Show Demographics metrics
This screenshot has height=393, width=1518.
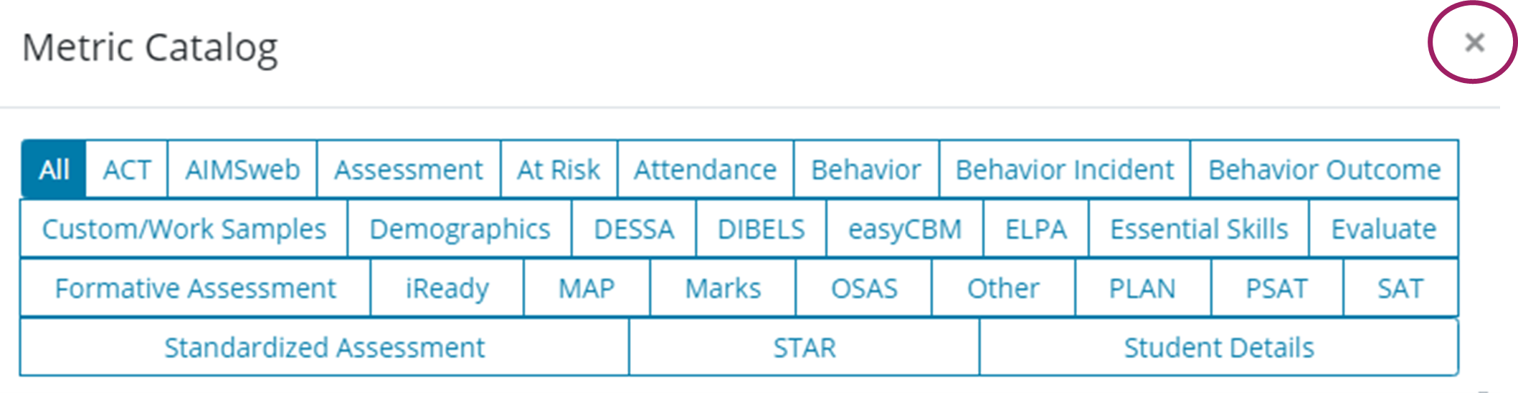[x=460, y=229]
